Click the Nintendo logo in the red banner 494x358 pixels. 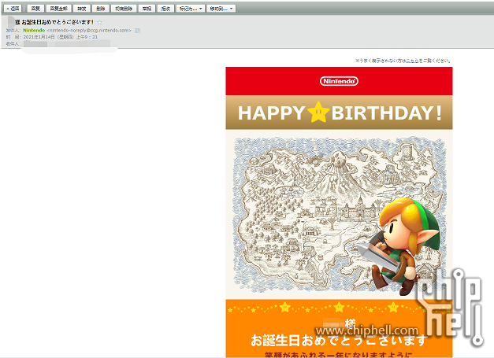click(x=339, y=81)
